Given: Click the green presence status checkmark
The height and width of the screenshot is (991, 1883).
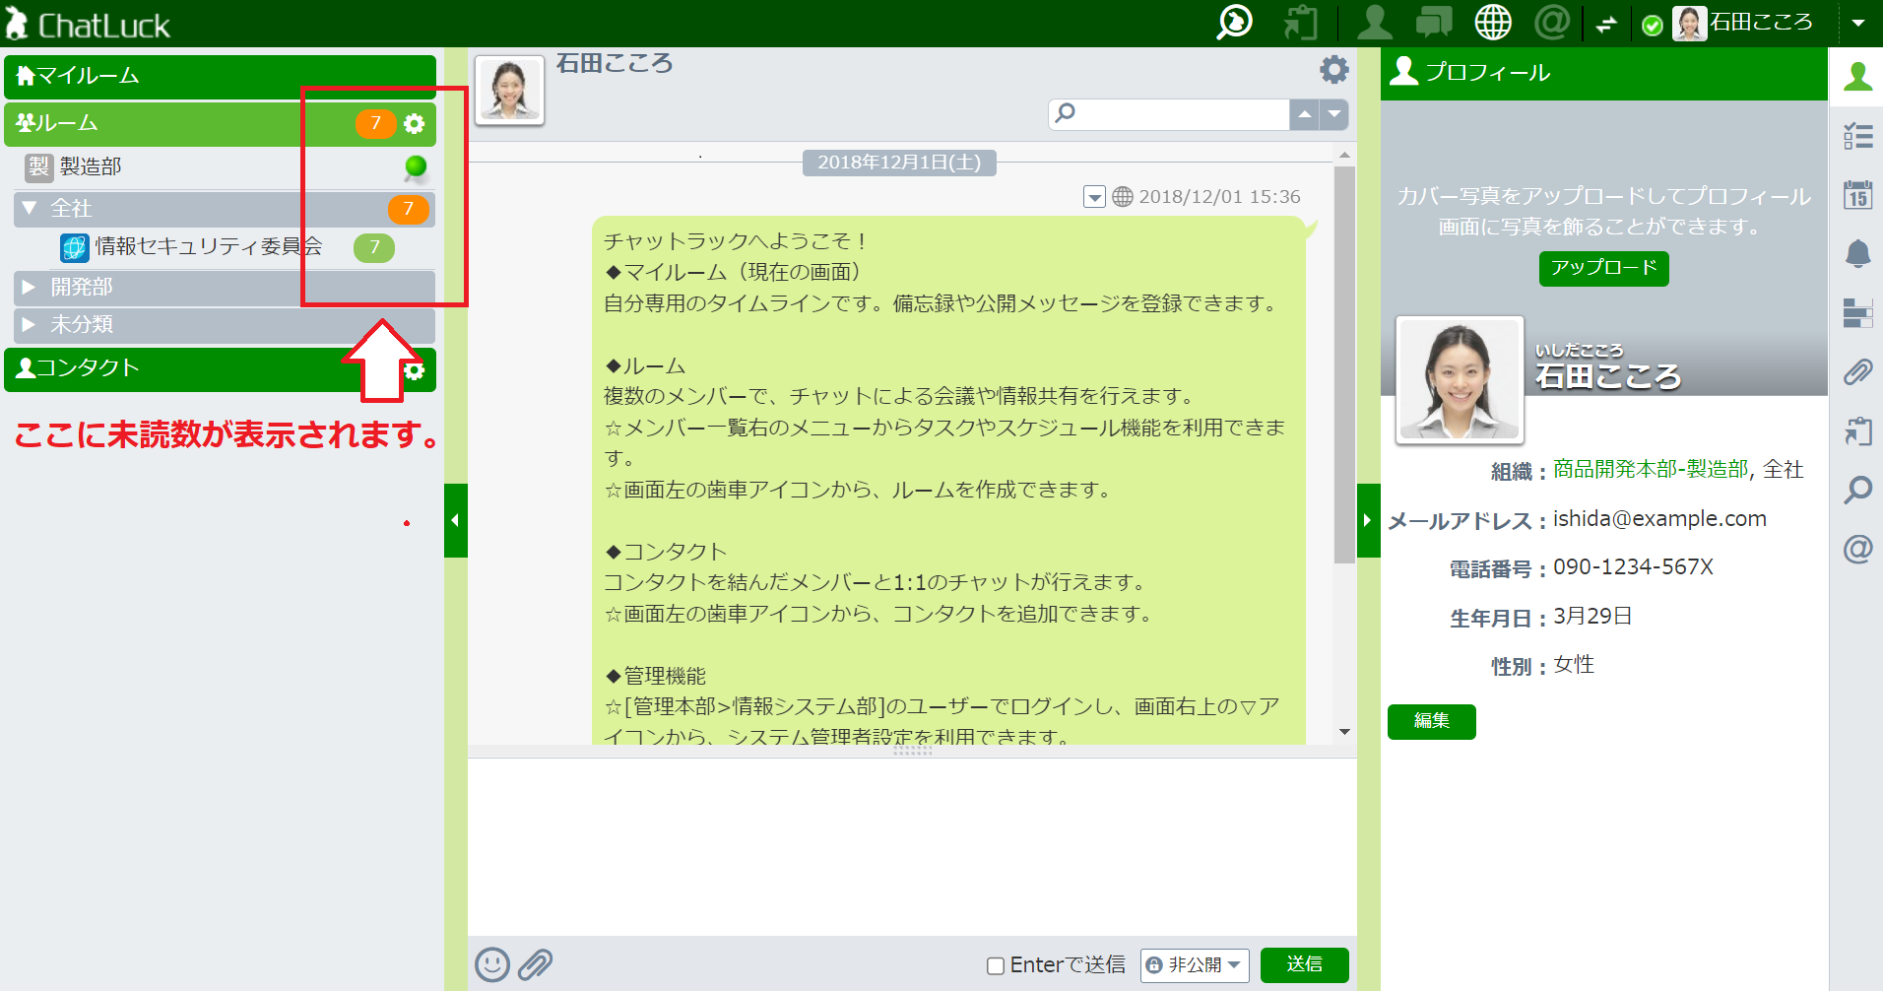Looking at the screenshot, I should pos(1654,26).
